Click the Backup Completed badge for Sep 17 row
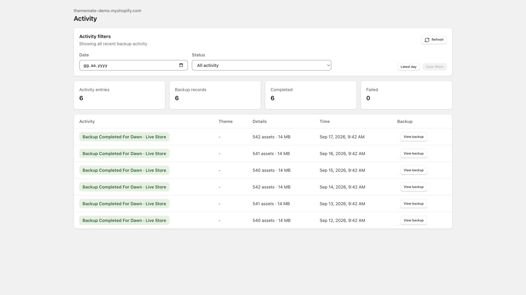The image size is (526, 295). pyautogui.click(x=124, y=137)
